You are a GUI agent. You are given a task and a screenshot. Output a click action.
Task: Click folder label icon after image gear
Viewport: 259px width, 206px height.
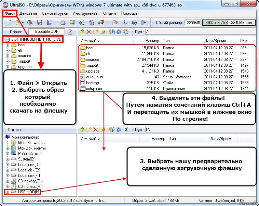coord(126,31)
